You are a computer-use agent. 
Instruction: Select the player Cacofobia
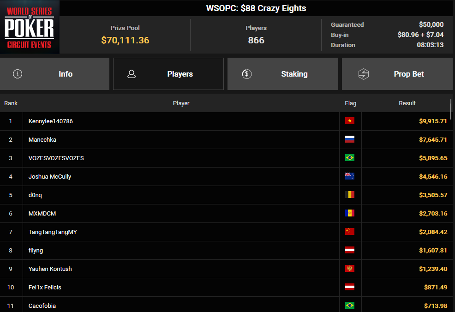pos(42,306)
